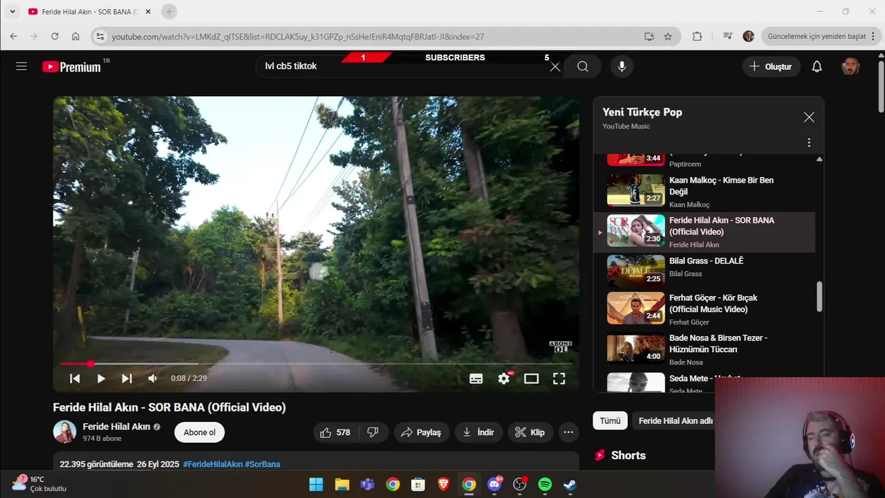The height and width of the screenshot is (498, 885).
Task: Select the Tümü filter chip
Action: 610,421
